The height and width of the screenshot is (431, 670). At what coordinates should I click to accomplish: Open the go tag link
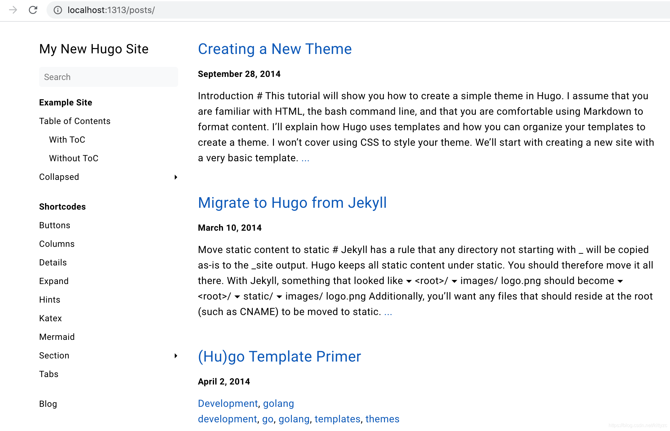point(268,419)
